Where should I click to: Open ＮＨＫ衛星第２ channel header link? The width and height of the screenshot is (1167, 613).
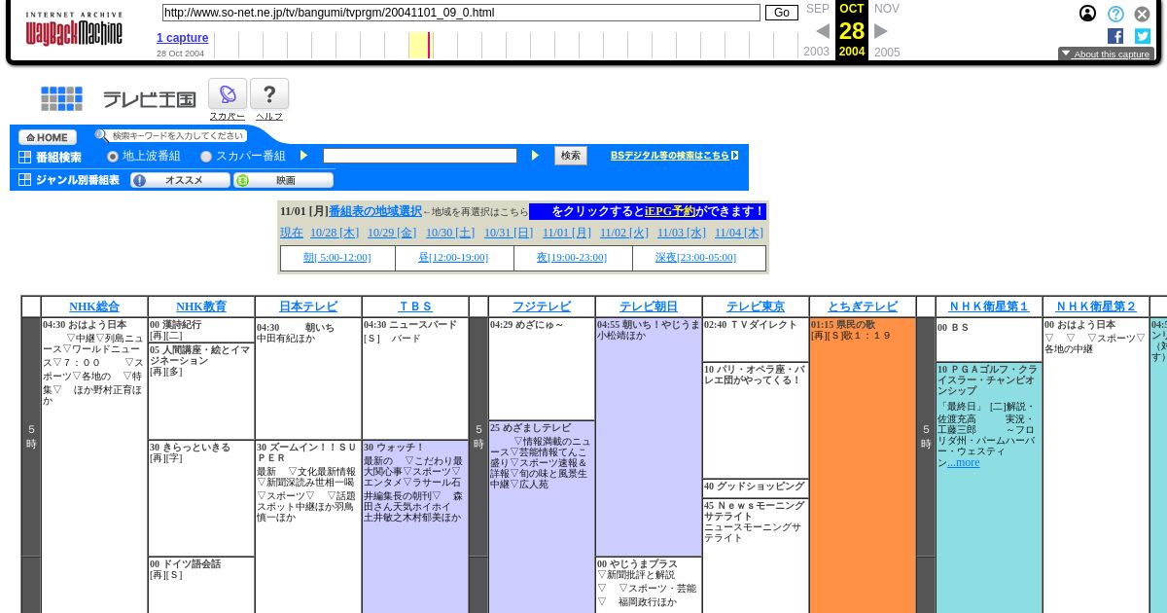click(1096, 306)
